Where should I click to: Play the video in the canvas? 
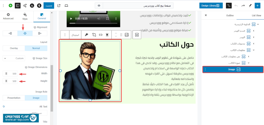[71, 18]
